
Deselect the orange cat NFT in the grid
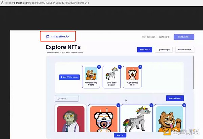(184, 105)
